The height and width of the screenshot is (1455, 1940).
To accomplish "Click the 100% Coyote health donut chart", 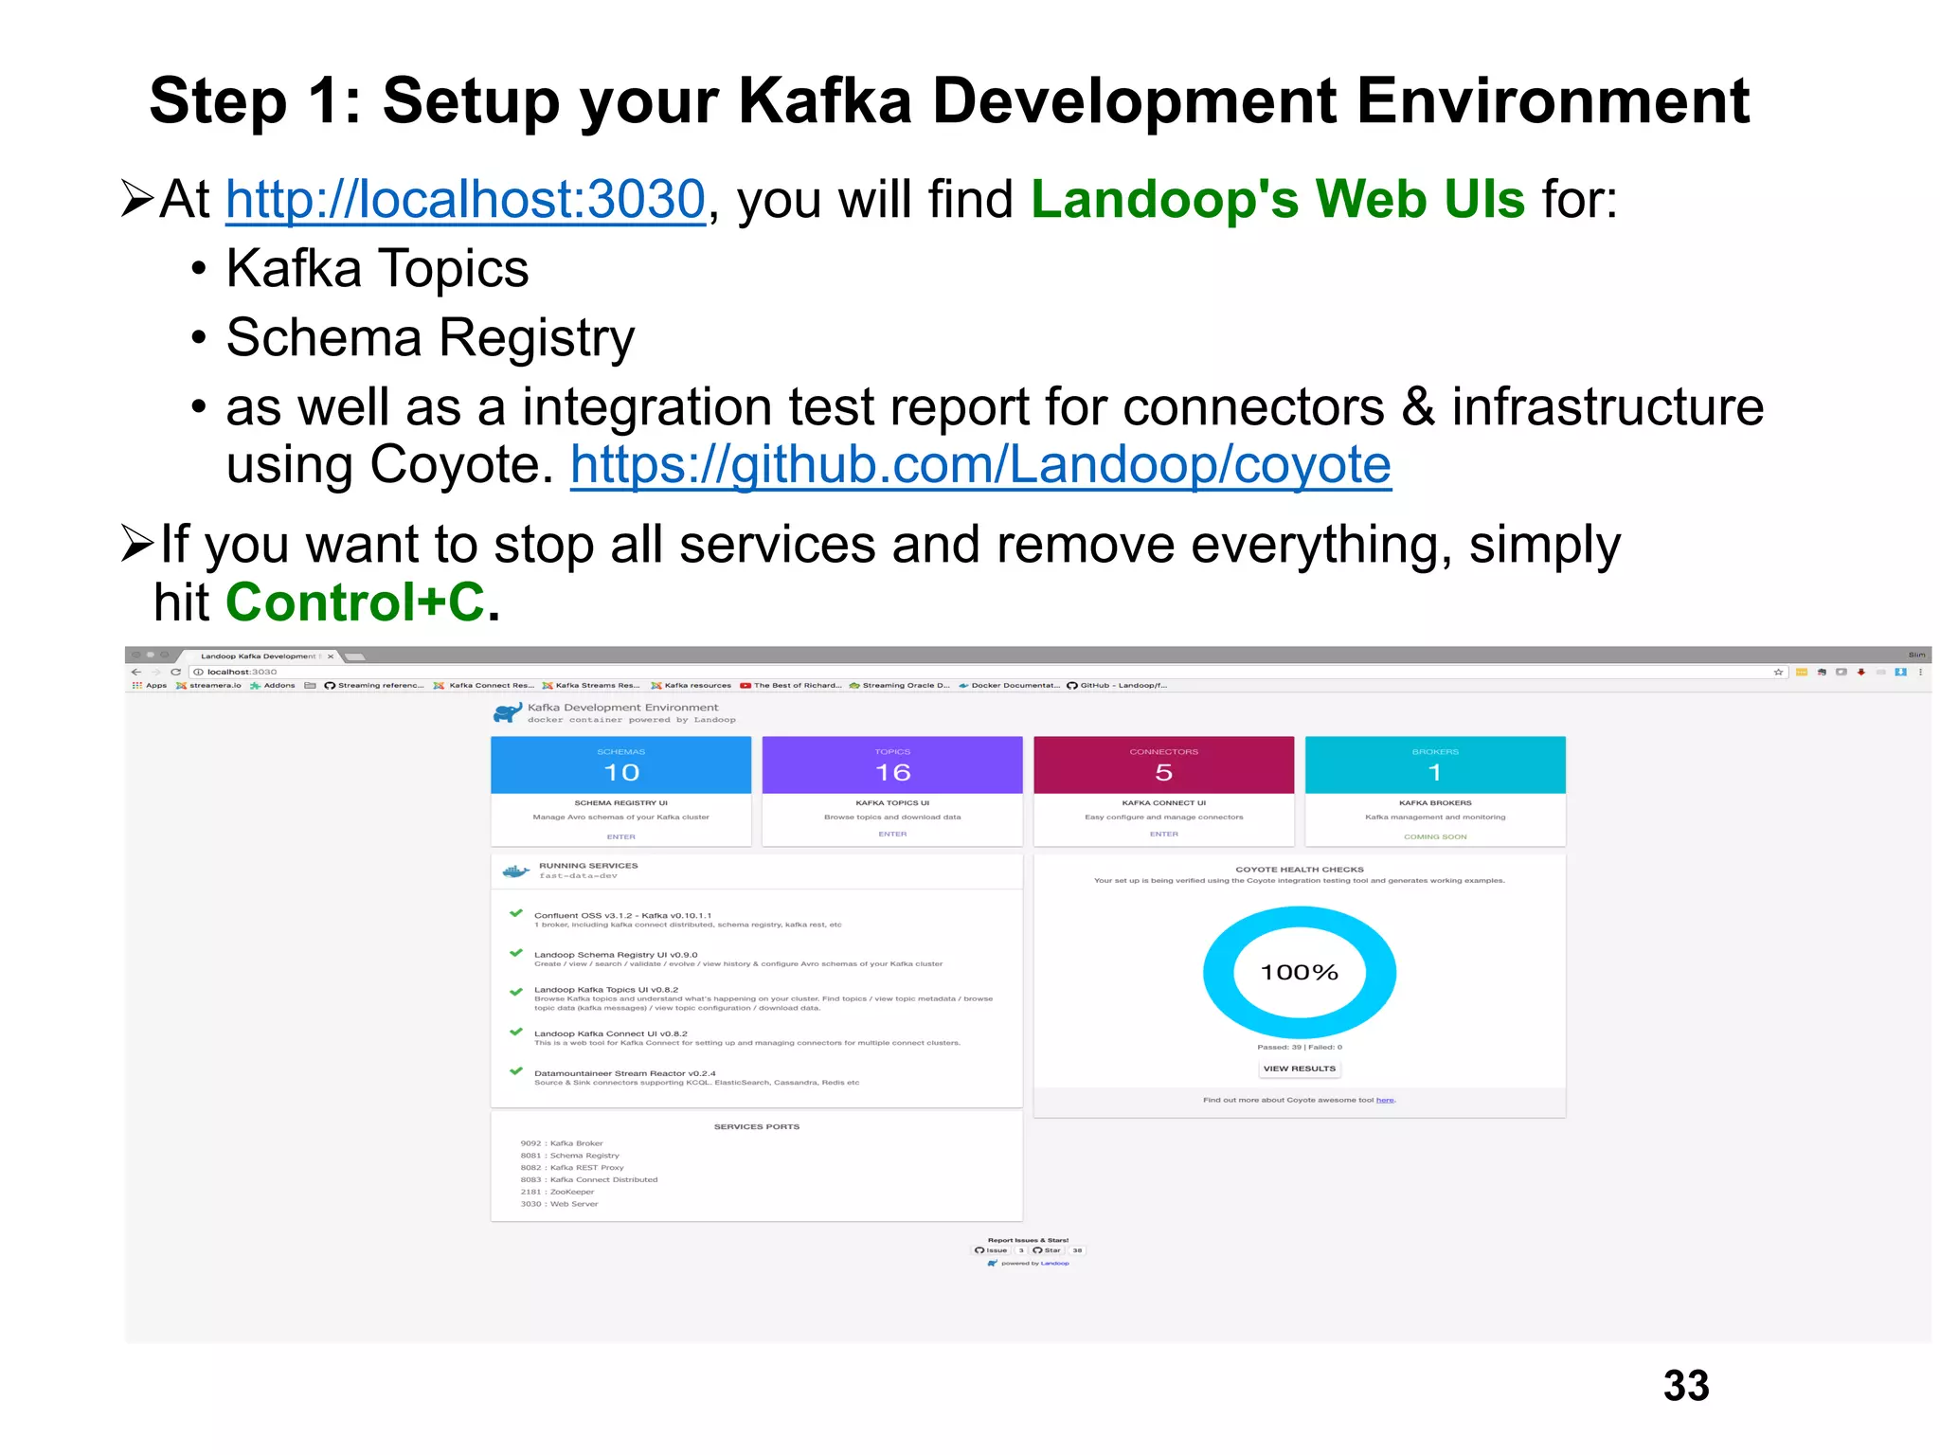I will [x=1300, y=972].
